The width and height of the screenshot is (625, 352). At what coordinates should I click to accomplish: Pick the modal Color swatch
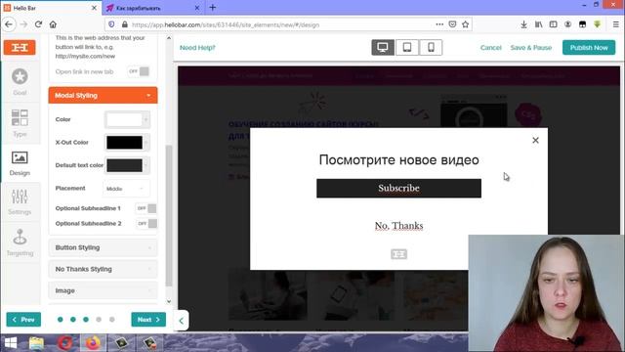pos(124,119)
